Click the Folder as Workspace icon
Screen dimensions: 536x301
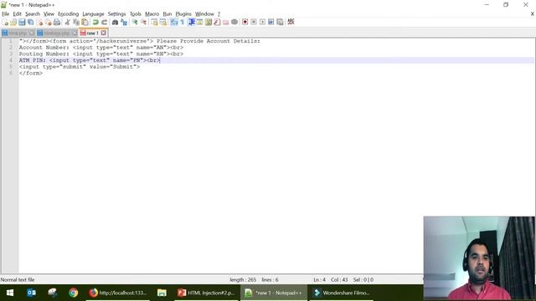point(225,23)
